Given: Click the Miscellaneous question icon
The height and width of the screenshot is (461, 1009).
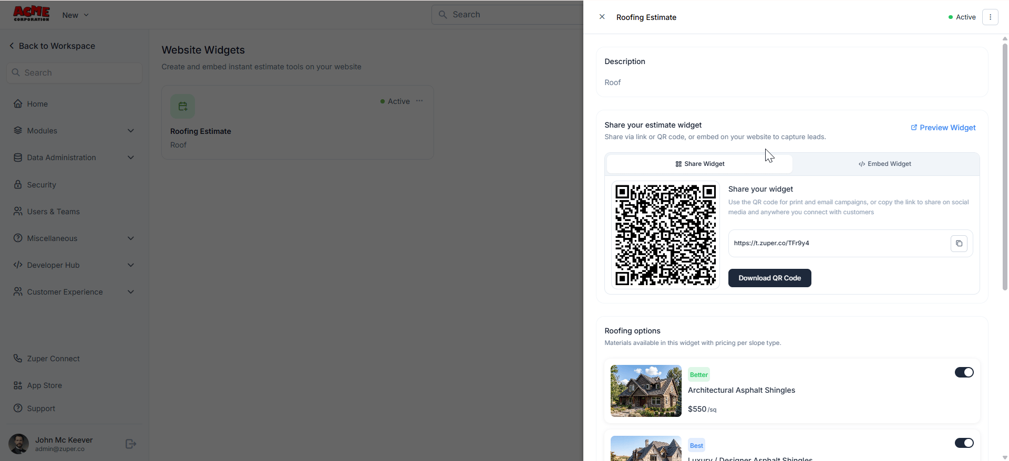Looking at the screenshot, I should [x=18, y=238].
